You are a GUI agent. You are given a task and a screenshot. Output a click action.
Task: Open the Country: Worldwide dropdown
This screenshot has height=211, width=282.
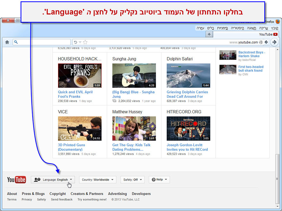[x=97, y=180]
